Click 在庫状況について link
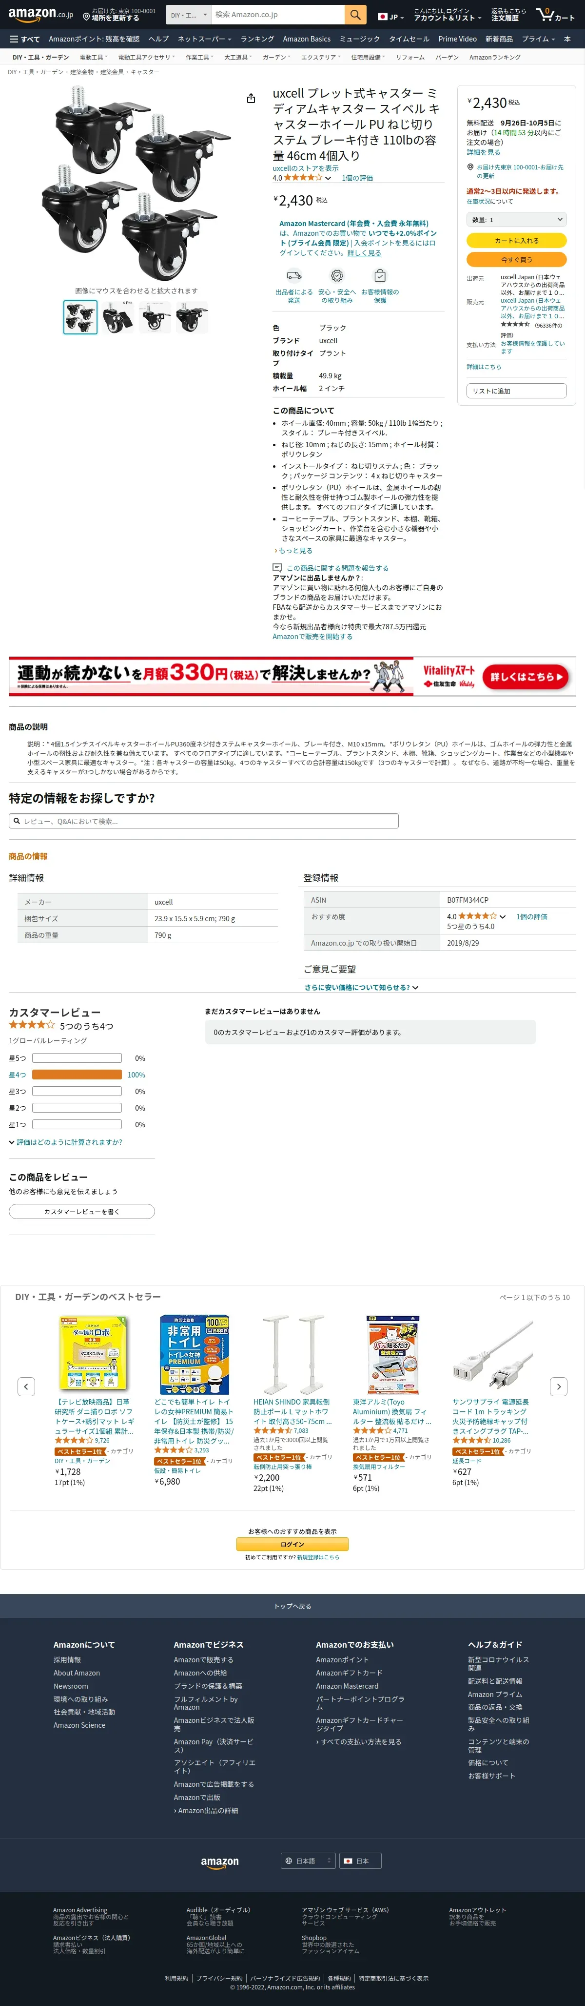 (490, 202)
